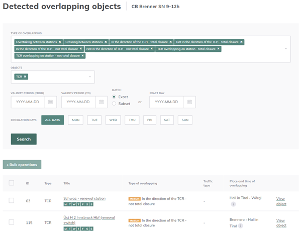Open the 'Schwaz - renewal station' link

tap(84, 198)
